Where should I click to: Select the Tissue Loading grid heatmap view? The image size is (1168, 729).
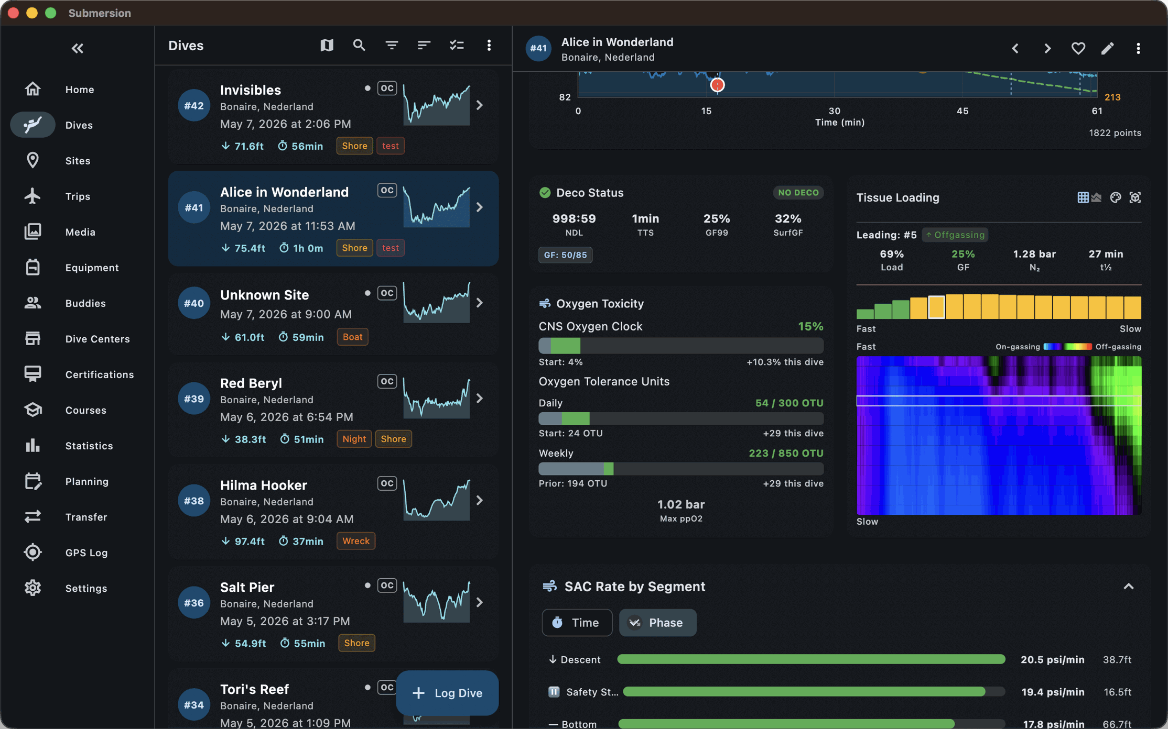point(1083,197)
